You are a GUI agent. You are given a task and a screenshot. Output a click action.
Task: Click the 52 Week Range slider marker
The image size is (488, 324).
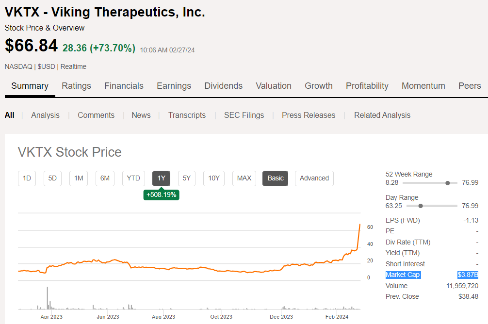pyautogui.click(x=448, y=183)
